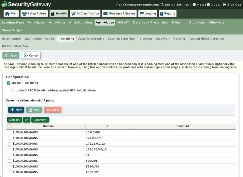The height and width of the screenshot is (177, 243).
Task: Switch to SMTP Authentication subtab
Action: [x=39, y=39]
